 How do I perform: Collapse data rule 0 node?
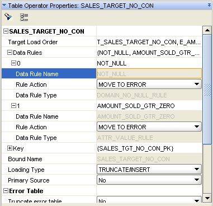click(13, 63)
